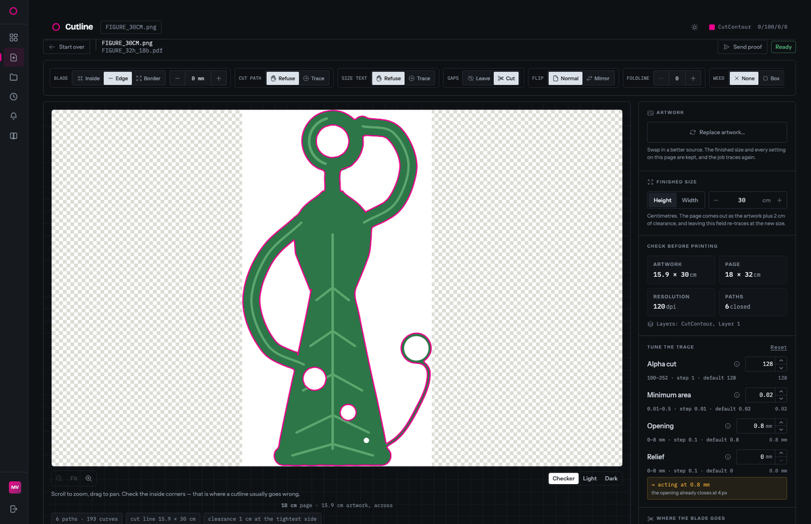Open the history clock icon in sidebar
Viewport: 811px width, 524px height.
click(x=14, y=97)
